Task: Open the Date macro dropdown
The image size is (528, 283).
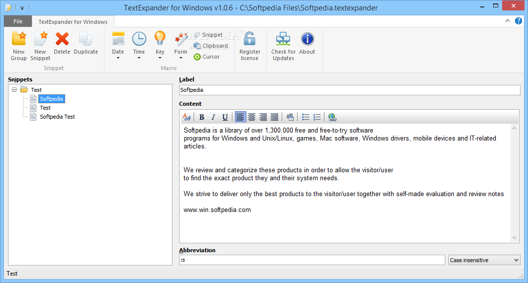Action: click(x=118, y=45)
